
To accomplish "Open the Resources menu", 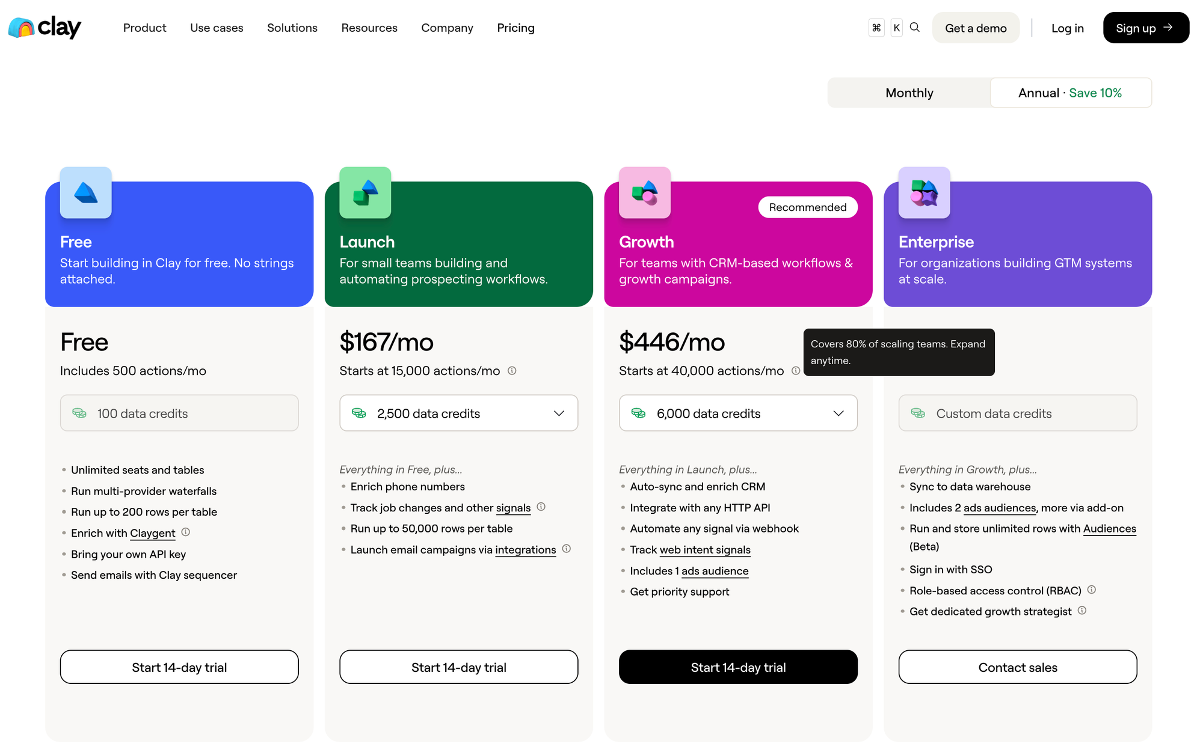I will pyautogui.click(x=369, y=28).
